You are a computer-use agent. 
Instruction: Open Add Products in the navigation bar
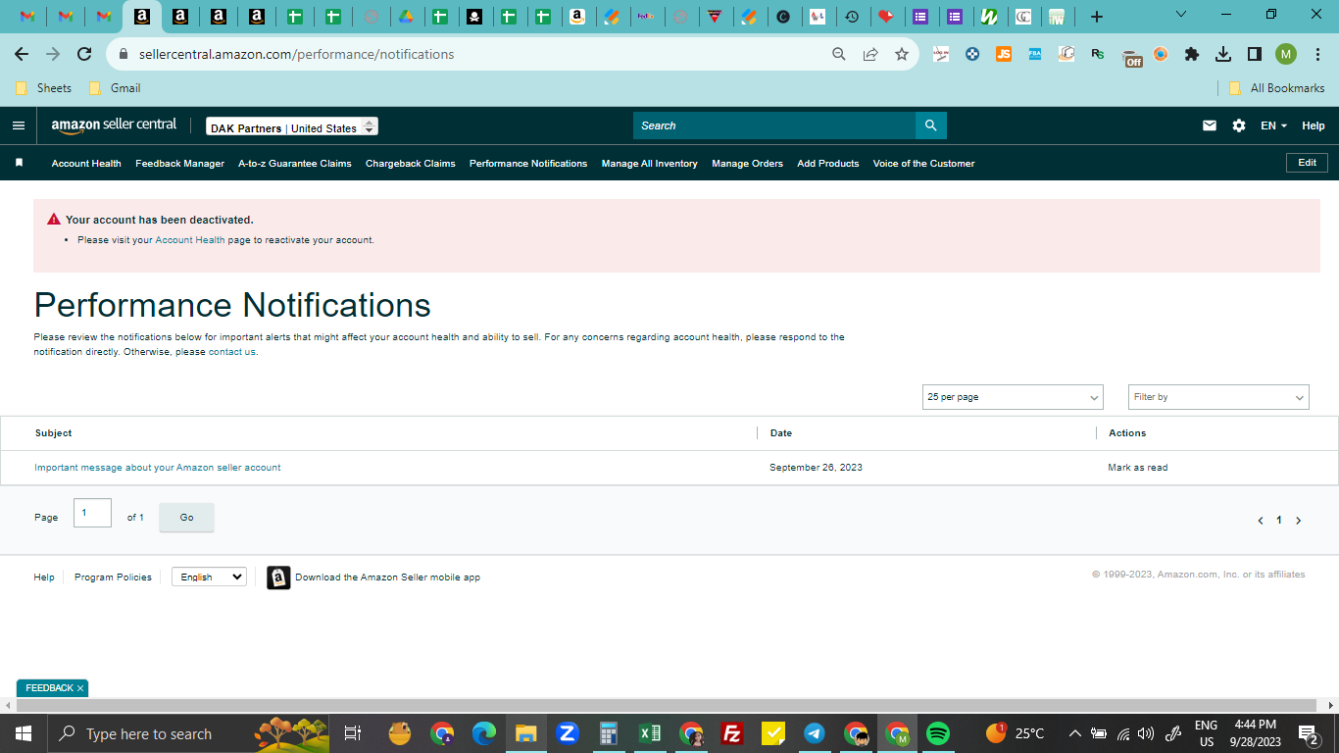(x=828, y=164)
